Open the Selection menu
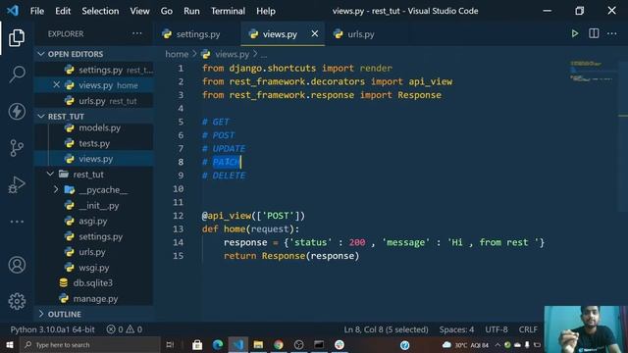The image size is (628, 353). [x=100, y=11]
